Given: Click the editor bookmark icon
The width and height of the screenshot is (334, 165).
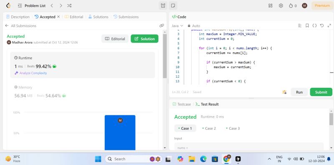Looking at the screenshot, I should [307, 25].
